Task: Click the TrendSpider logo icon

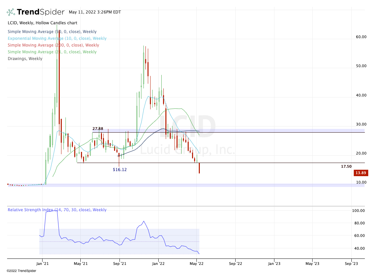Action: pyautogui.click(x=11, y=12)
